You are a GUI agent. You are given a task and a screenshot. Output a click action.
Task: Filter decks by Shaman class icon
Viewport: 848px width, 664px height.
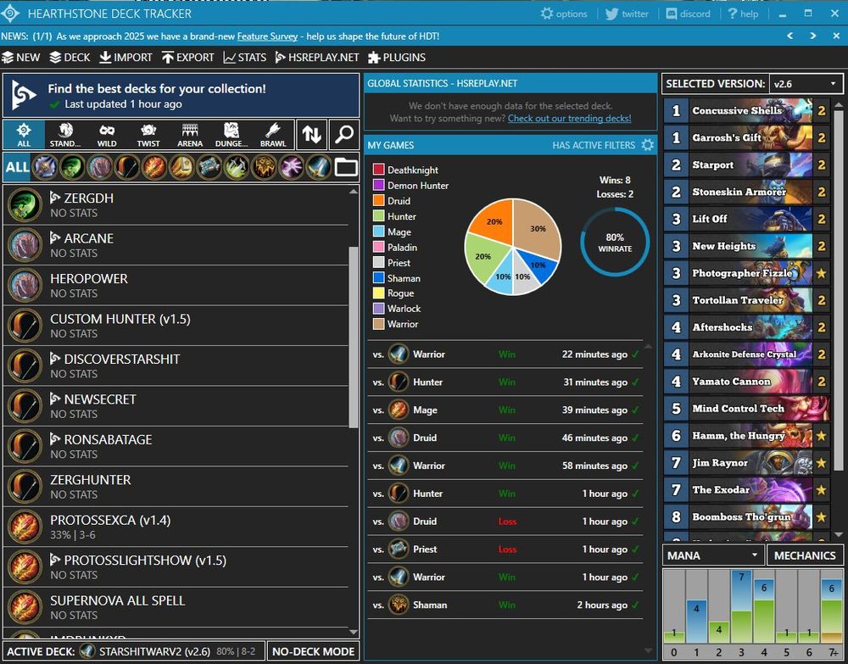pyautogui.click(x=264, y=167)
